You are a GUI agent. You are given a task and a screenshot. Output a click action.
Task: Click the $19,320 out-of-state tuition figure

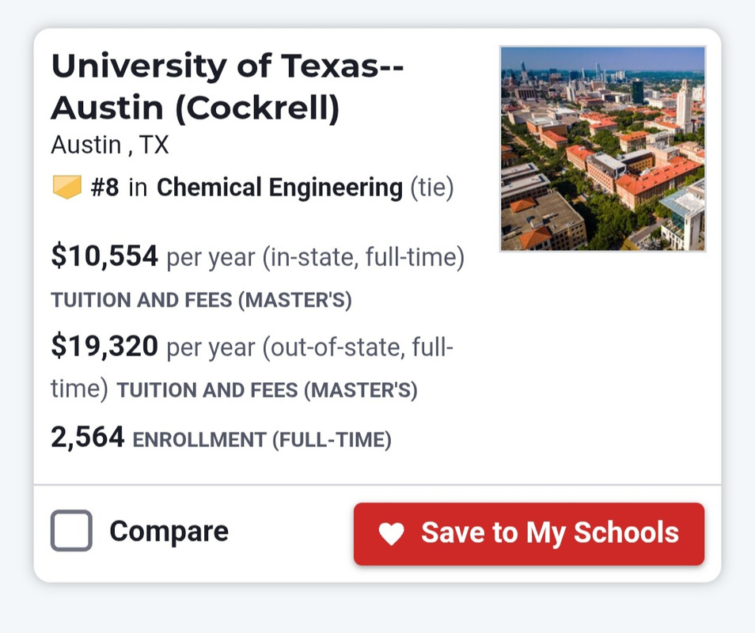104,346
